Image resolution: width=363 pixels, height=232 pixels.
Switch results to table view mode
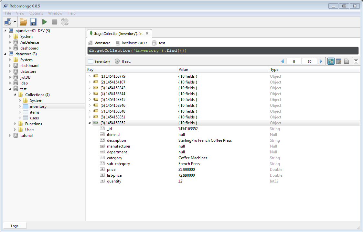click(338, 61)
